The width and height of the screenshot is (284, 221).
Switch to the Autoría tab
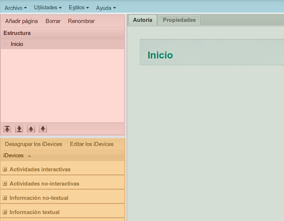(142, 20)
